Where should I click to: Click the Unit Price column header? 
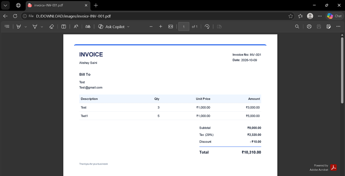coord(203,99)
